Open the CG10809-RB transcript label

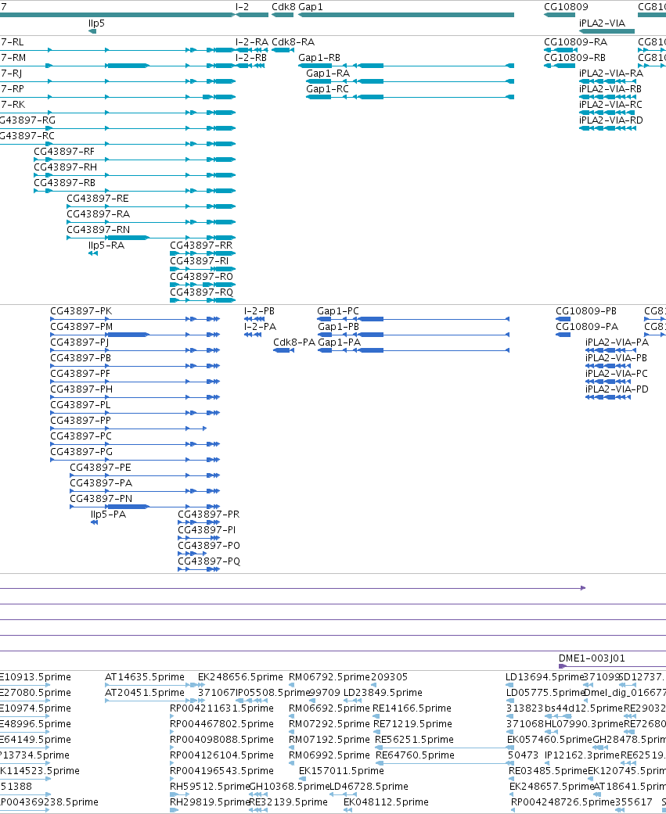click(574, 58)
